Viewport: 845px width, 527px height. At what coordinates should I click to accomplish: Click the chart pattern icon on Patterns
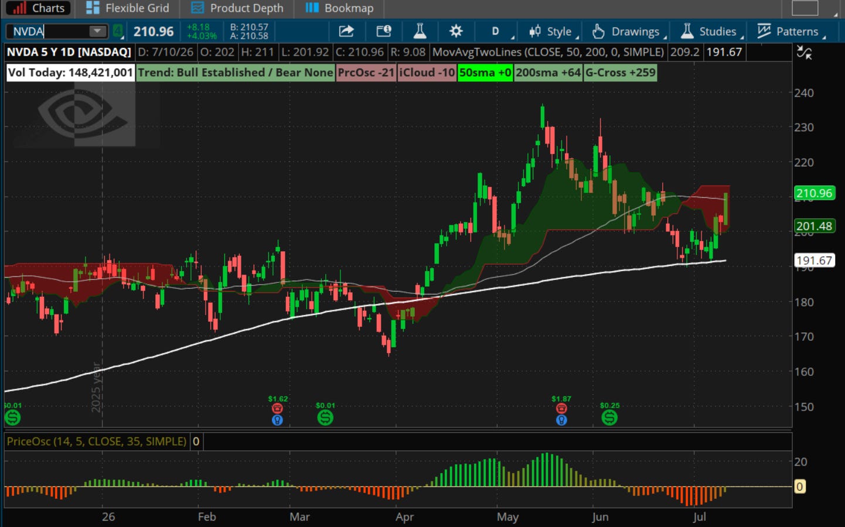pos(764,31)
